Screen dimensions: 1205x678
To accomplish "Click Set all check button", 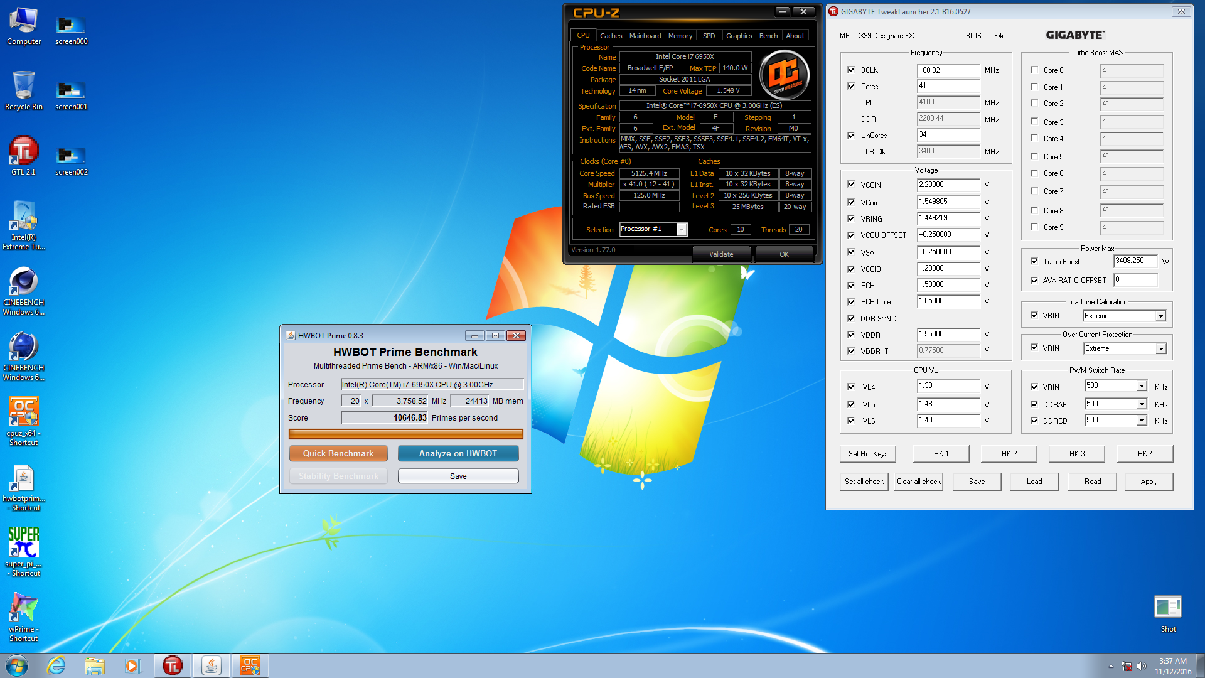I will 864,482.
